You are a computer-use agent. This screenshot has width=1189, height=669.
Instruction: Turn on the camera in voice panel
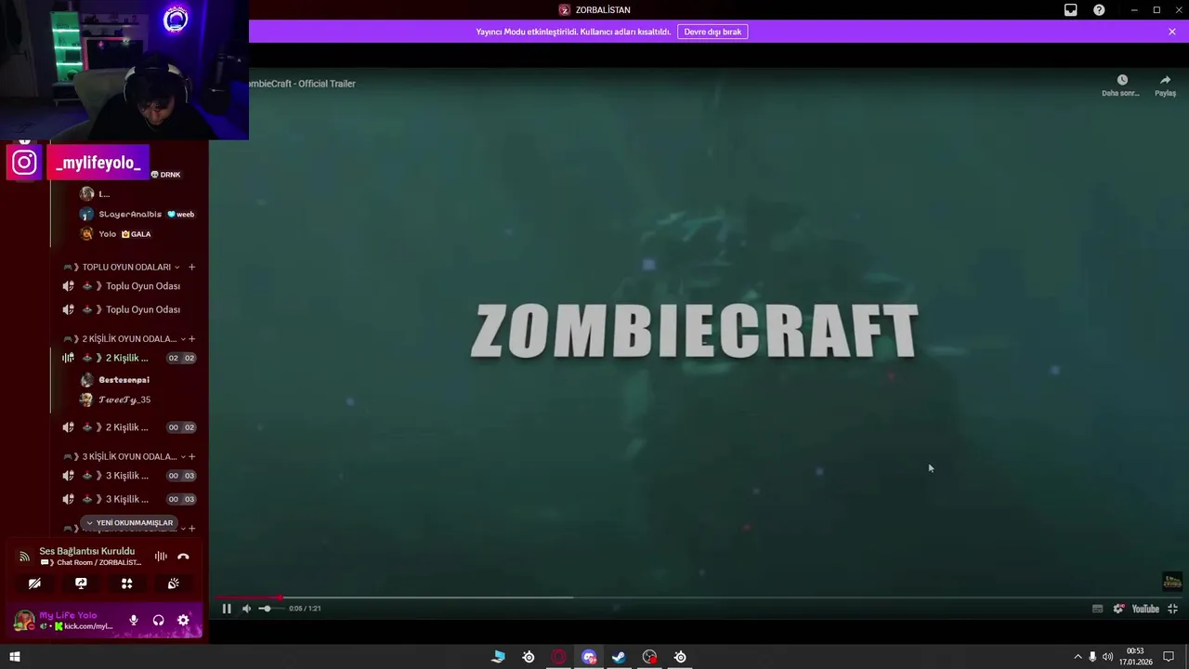pos(34,584)
